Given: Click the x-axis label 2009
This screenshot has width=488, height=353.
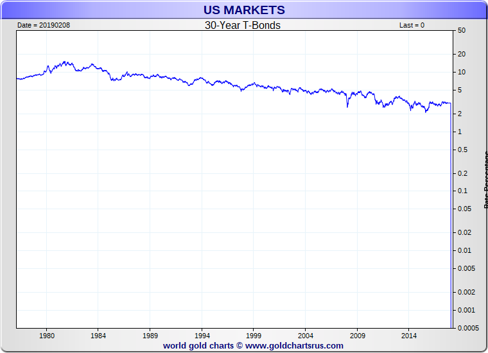Looking at the screenshot, I should (357, 336).
